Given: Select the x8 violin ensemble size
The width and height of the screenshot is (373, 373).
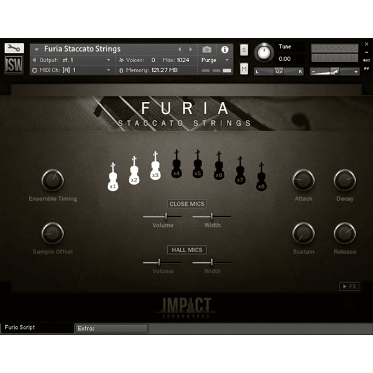Looking at the screenshot, I should [261, 177].
